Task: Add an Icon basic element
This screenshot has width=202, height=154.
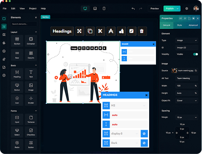Action: [x=17, y=100]
